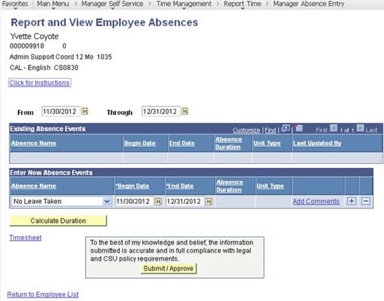Click the Through date input field
Viewport: 384px width, 301px height.
click(161, 112)
